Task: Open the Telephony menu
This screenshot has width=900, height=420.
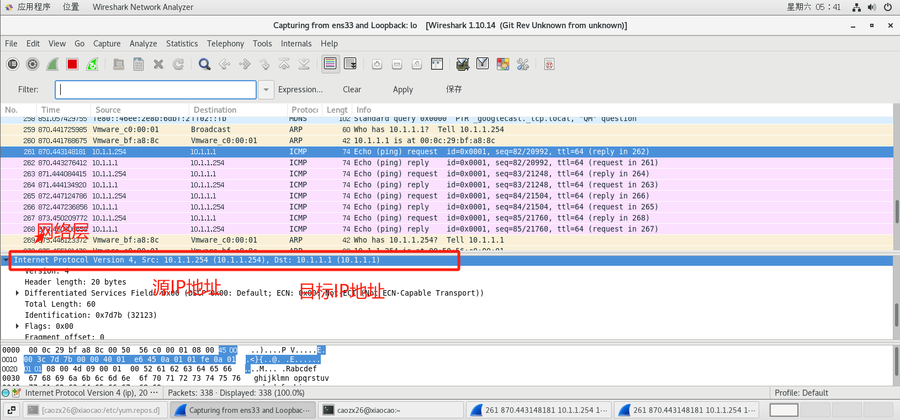Action: click(225, 44)
